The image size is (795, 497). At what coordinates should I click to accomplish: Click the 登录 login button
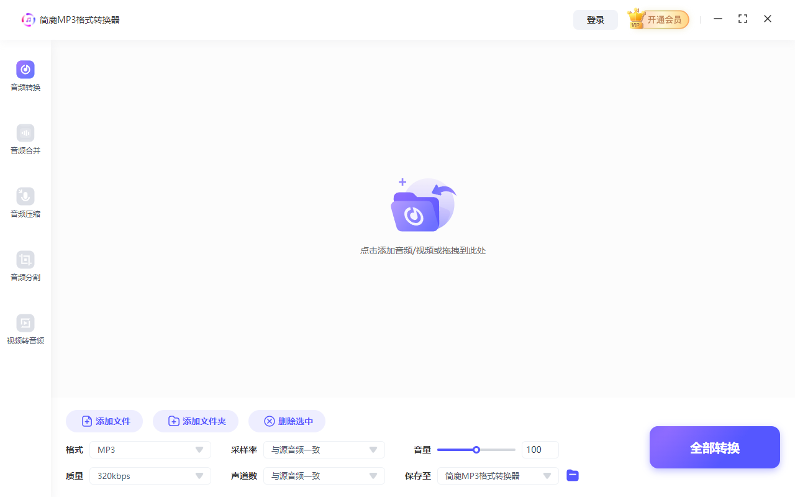click(595, 19)
